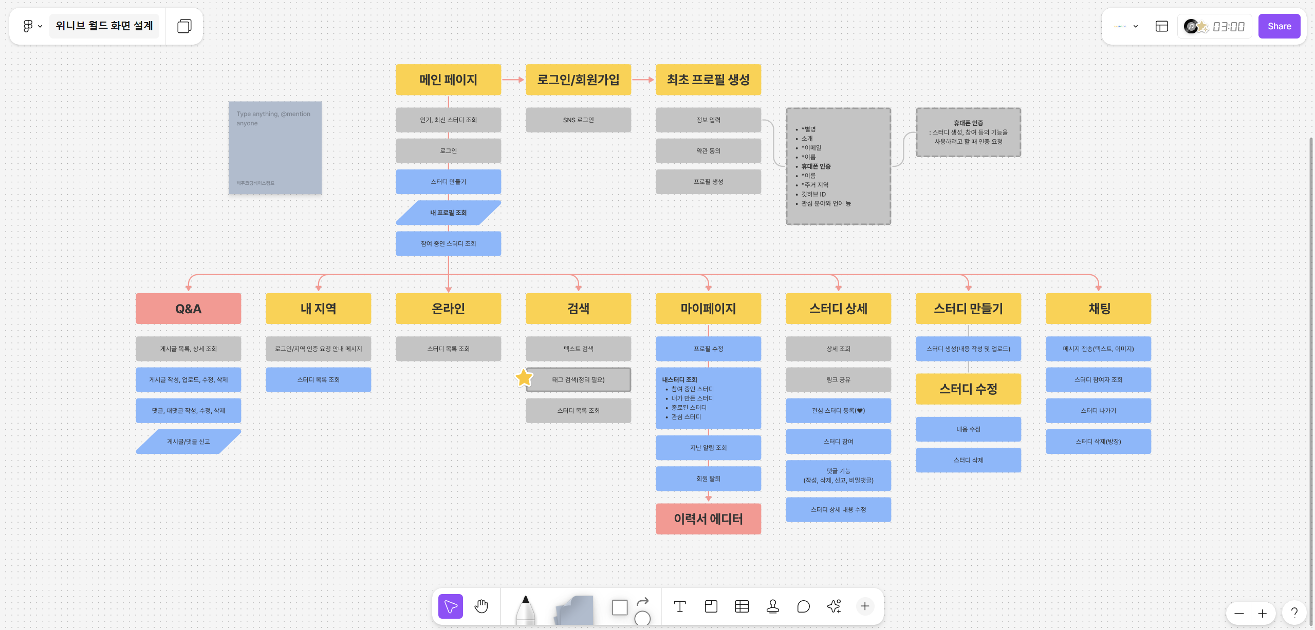Open more tools plus button
This screenshot has height=630, width=1315.
click(x=865, y=606)
